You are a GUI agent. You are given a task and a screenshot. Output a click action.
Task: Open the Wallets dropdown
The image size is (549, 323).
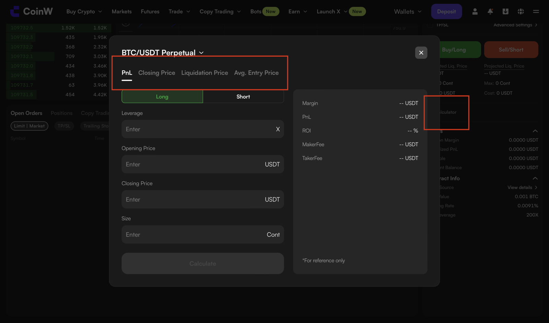[408, 12]
